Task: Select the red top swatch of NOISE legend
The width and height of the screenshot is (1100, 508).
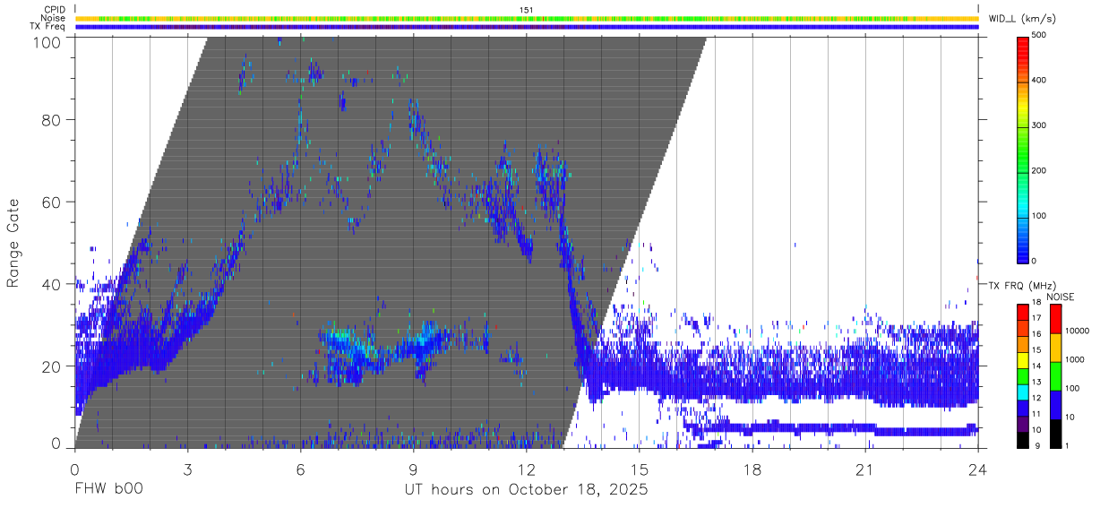Action: [x=1055, y=318]
